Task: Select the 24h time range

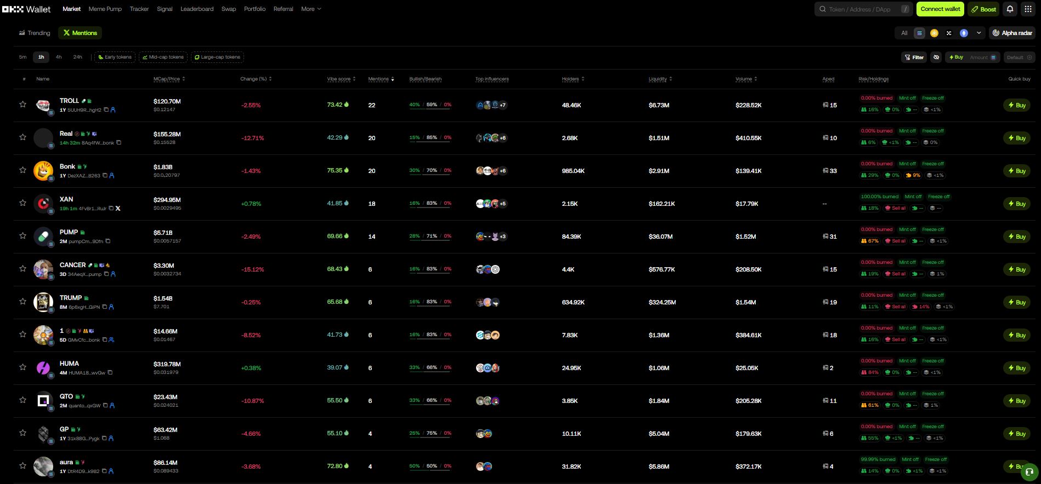Action: coord(78,57)
